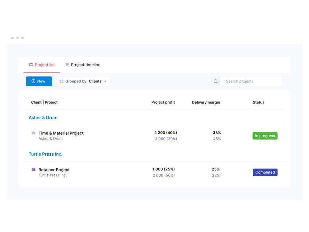This screenshot has width=309, height=232.
Task: Click the green In progress status badge
Action: point(265,136)
